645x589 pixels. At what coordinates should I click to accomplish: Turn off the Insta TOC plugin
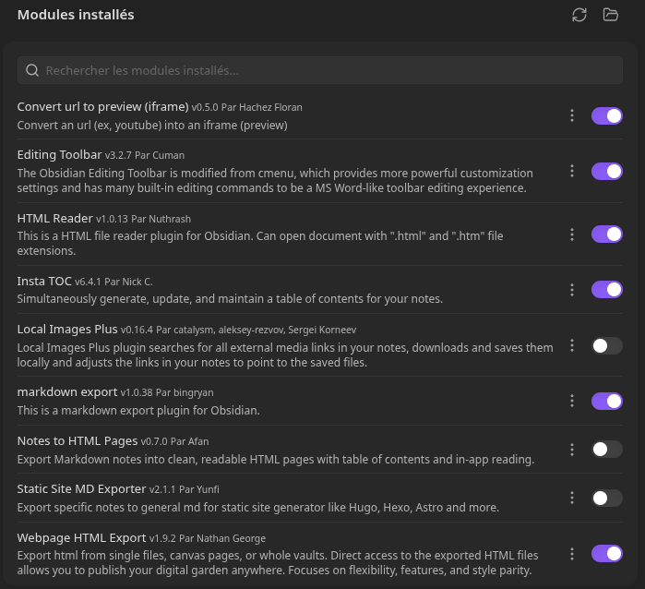(x=607, y=290)
